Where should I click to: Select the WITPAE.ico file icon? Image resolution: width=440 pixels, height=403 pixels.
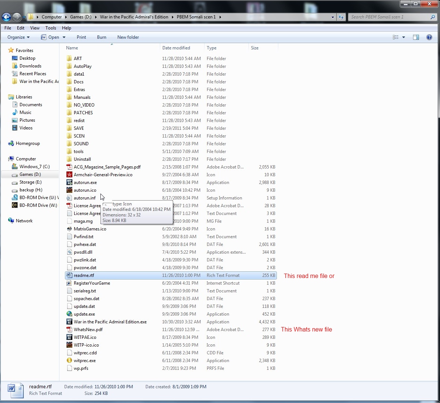69,337
